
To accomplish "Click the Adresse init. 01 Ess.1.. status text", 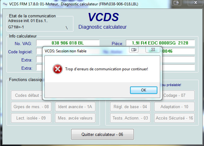I will pos(28,21).
